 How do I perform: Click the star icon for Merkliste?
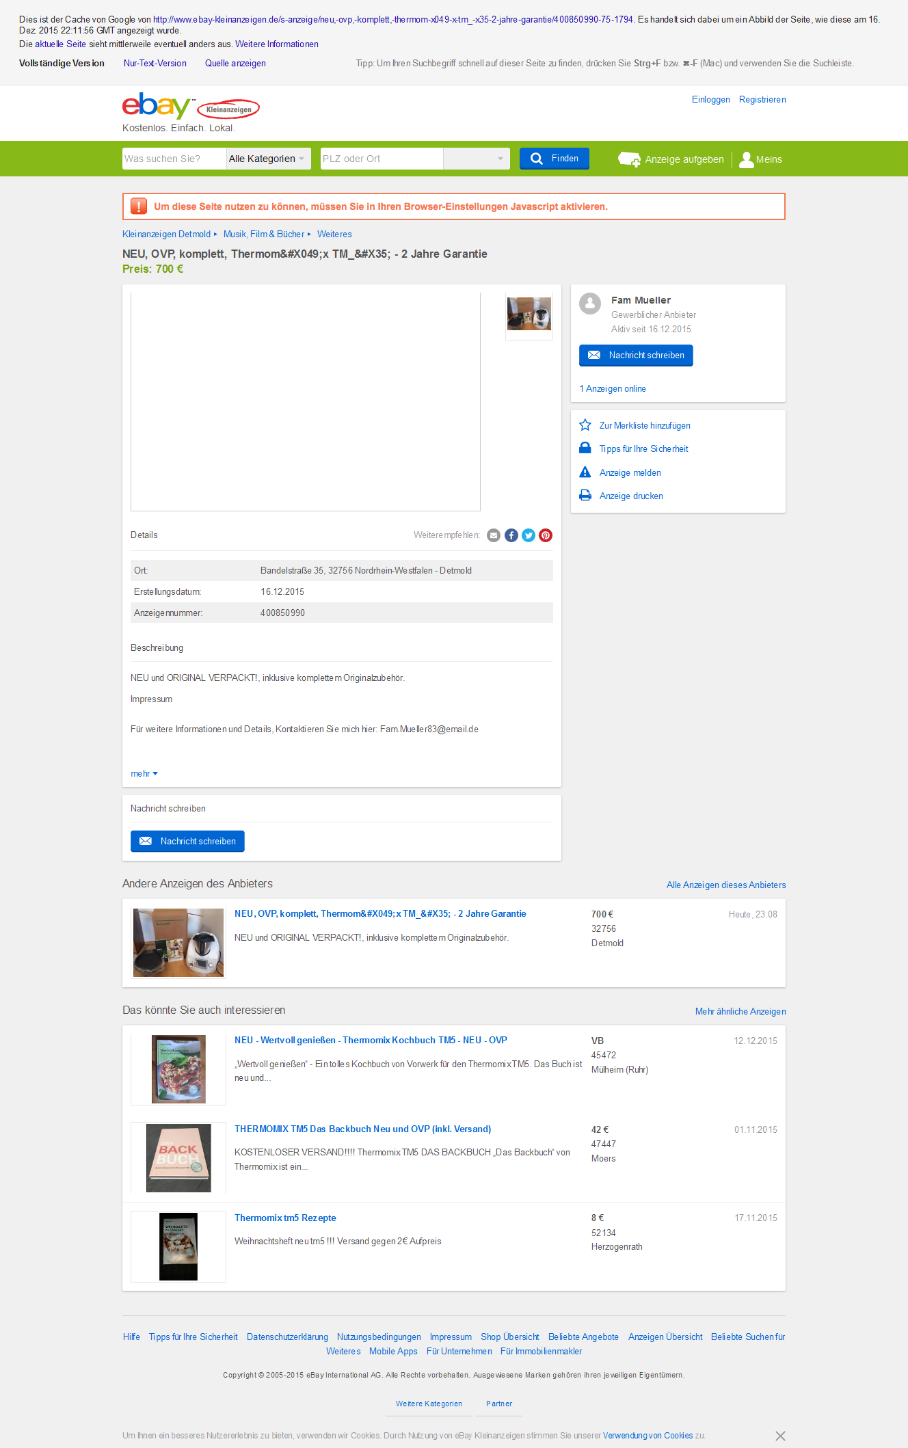[585, 425]
